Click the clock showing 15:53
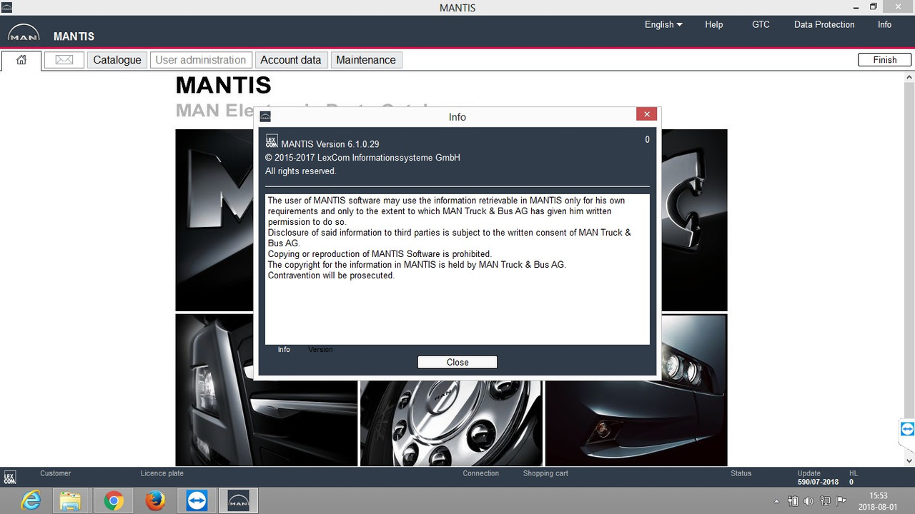Image resolution: width=915 pixels, height=514 pixels. pyautogui.click(x=878, y=495)
